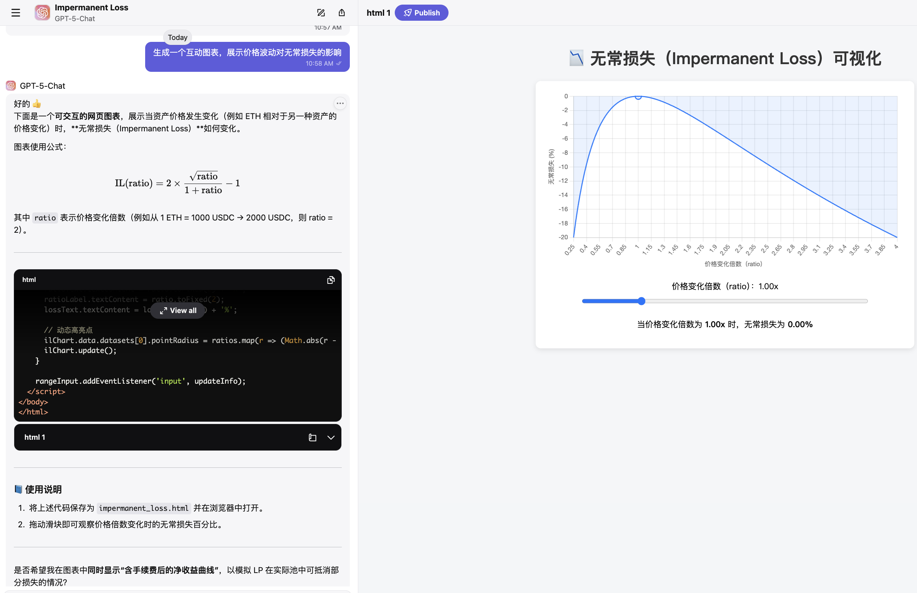Click the GPT-5-Chat avatar logo in header
This screenshot has height=593, width=917.
click(x=42, y=13)
